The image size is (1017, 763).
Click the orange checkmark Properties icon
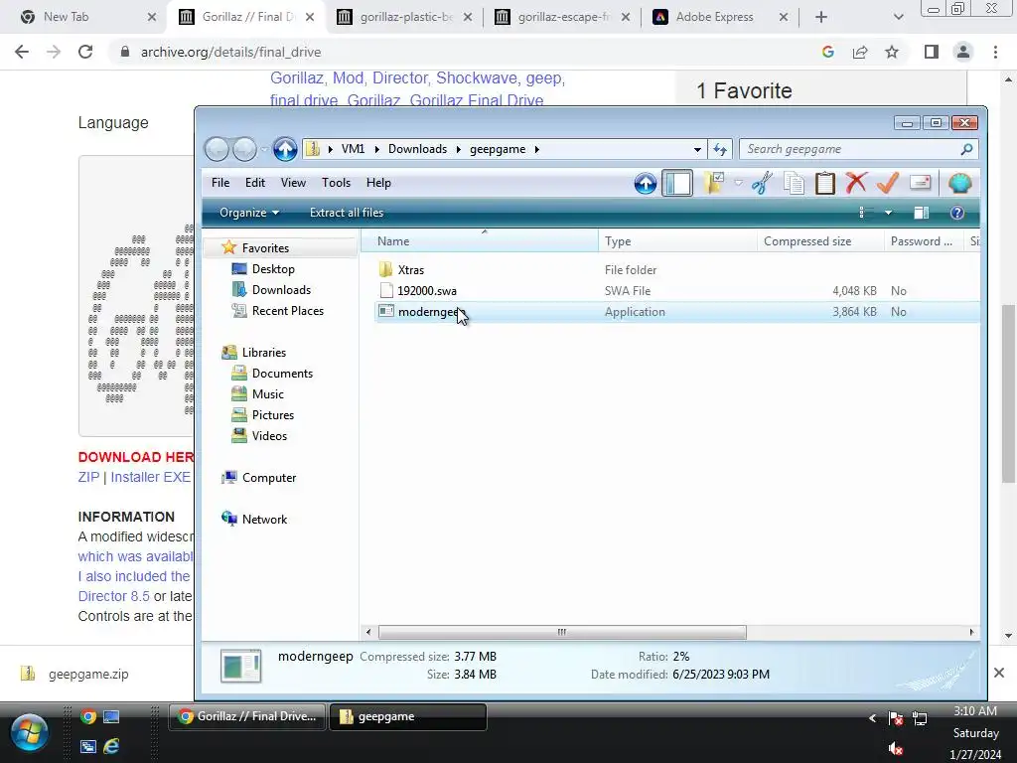point(887,183)
